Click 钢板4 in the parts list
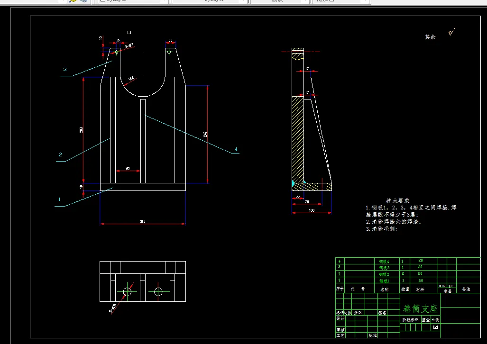 tap(384, 262)
